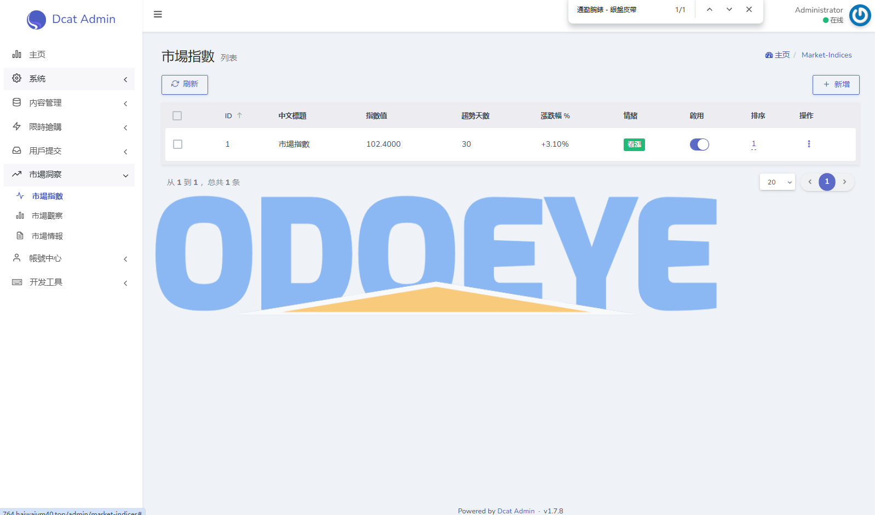Select page 1 in pagination

click(827, 182)
